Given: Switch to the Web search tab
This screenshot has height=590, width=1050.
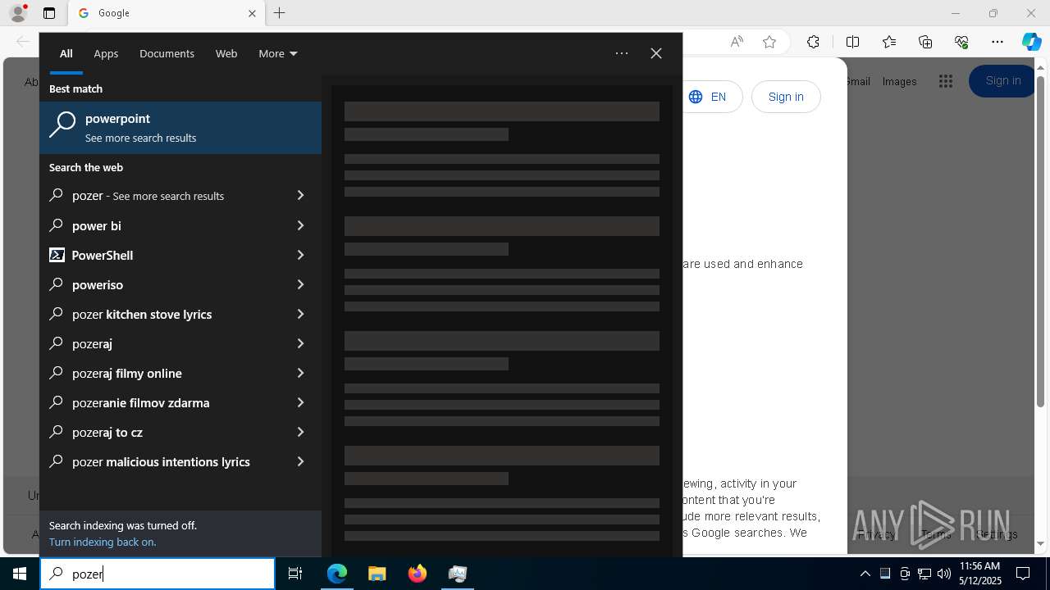Looking at the screenshot, I should point(226,53).
